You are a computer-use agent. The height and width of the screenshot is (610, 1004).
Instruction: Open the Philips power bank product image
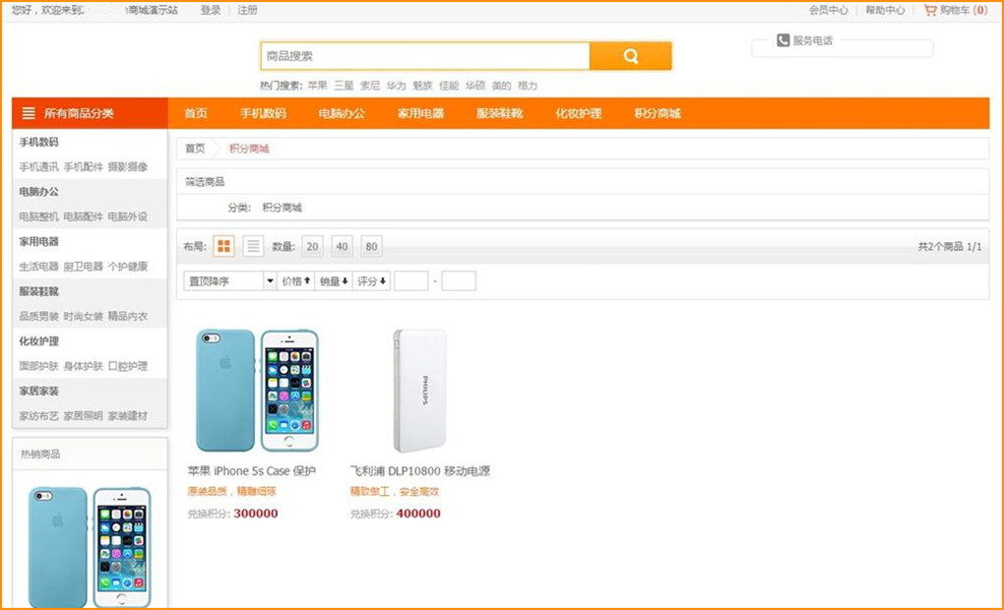pos(419,391)
